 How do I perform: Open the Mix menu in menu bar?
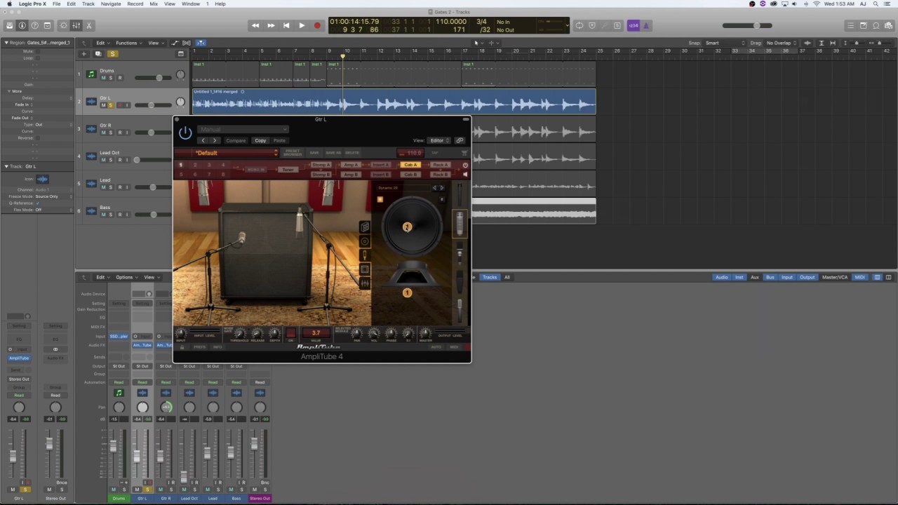click(x=154, y=4)
